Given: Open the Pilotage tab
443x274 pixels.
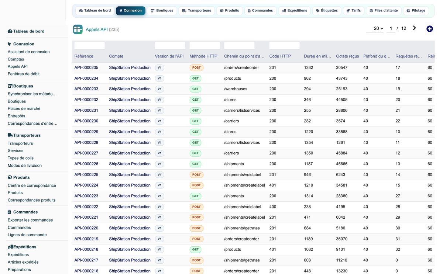Looking at the screenshot, I should click(x=416, y=11).
